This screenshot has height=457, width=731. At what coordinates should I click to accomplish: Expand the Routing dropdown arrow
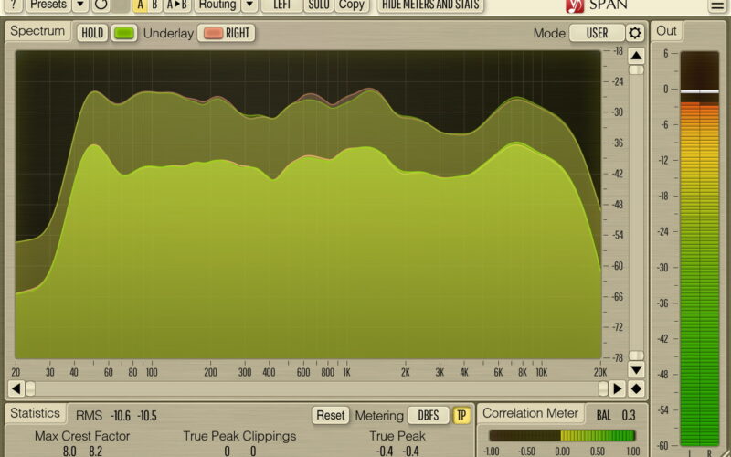(249, 5)
